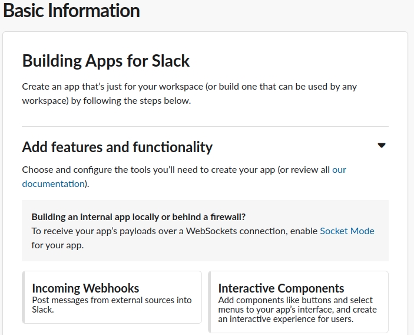Click the 'for your app.' text in gray box

pyautogui.click(x=58, y=245)
